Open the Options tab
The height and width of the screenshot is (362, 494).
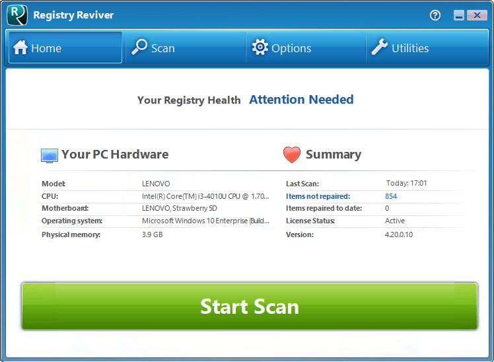point(306,48)
